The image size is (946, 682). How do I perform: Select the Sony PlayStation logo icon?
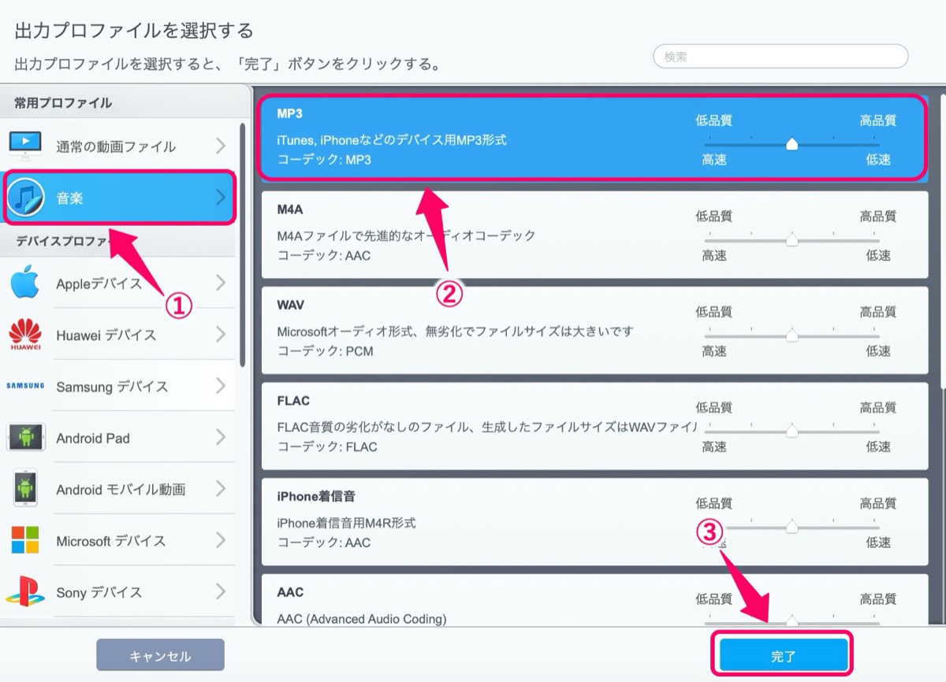(x=25, y=592)
